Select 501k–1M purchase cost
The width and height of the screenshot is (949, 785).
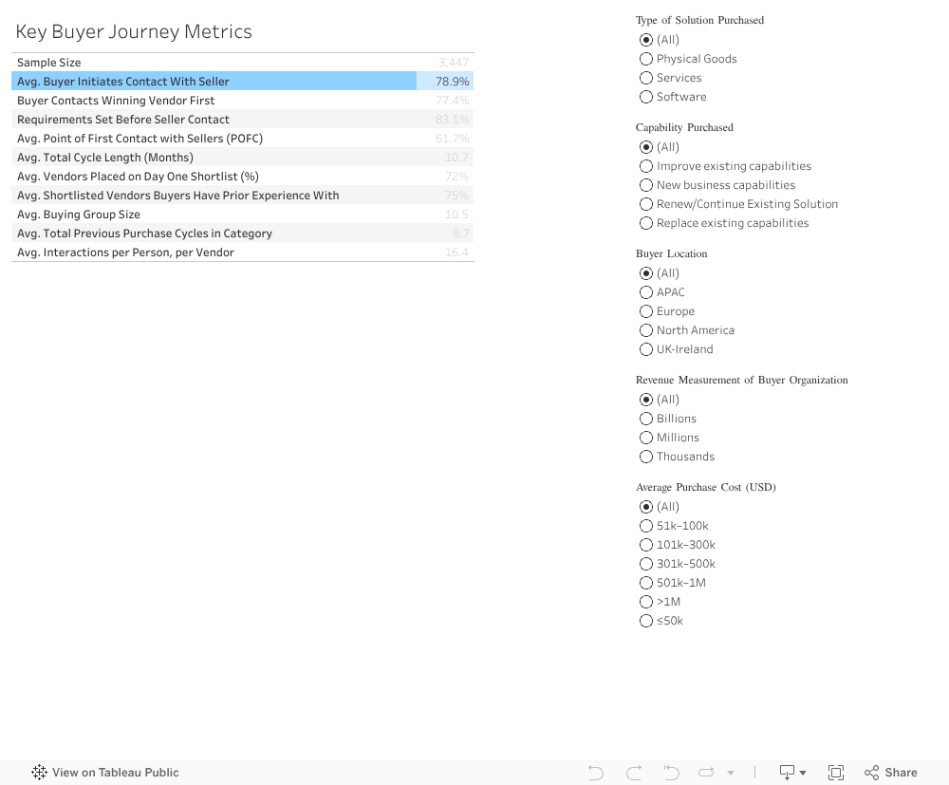point(645,583)
